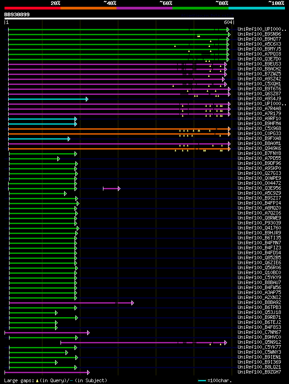The width and height of the screenshot is (289, 384).
Task: Select the UniRef100_B9MYJ5 label
Action: (x=259, y=49)
